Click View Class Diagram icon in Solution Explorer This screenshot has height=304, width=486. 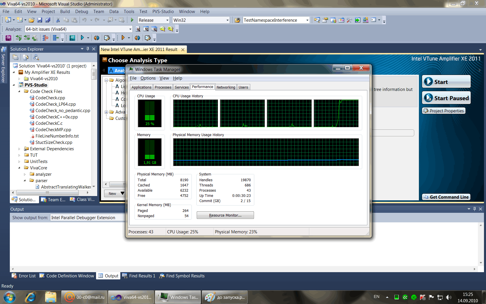[x=36, y=57]
